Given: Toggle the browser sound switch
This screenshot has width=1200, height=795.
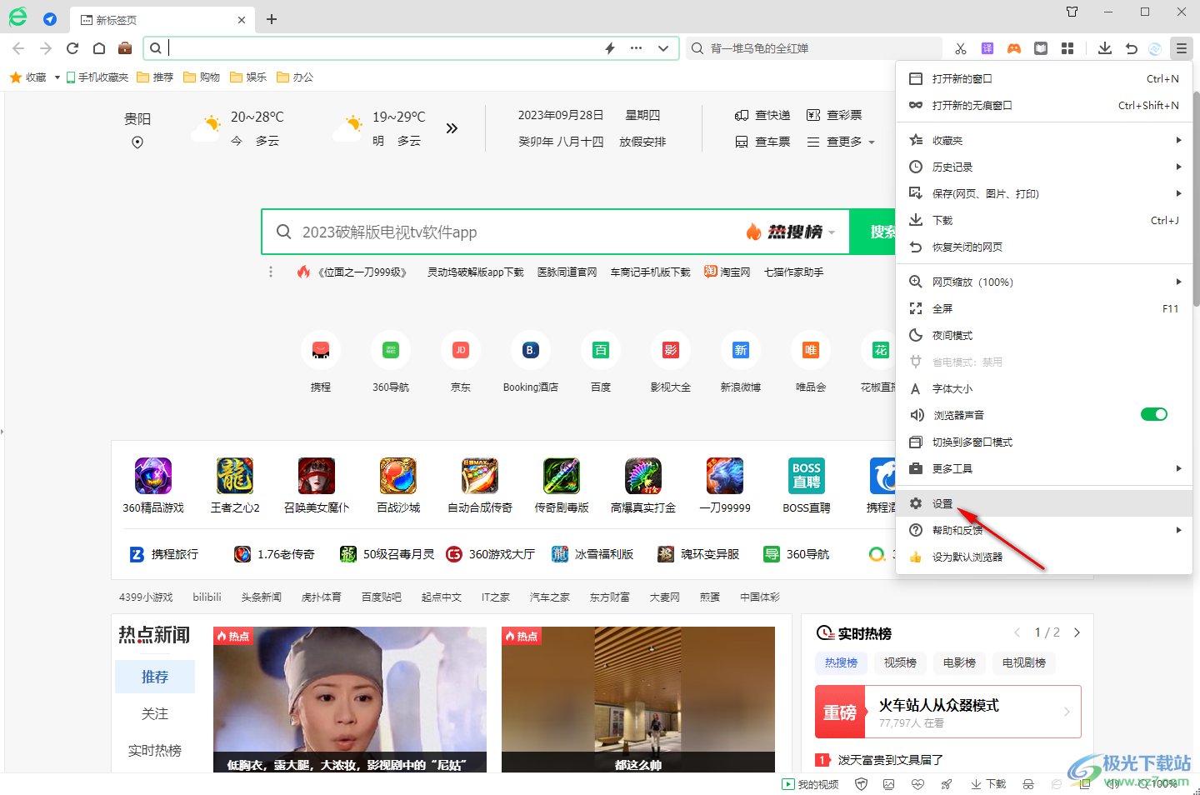Looking at the screenshot, I should (x=1154, y=414).
